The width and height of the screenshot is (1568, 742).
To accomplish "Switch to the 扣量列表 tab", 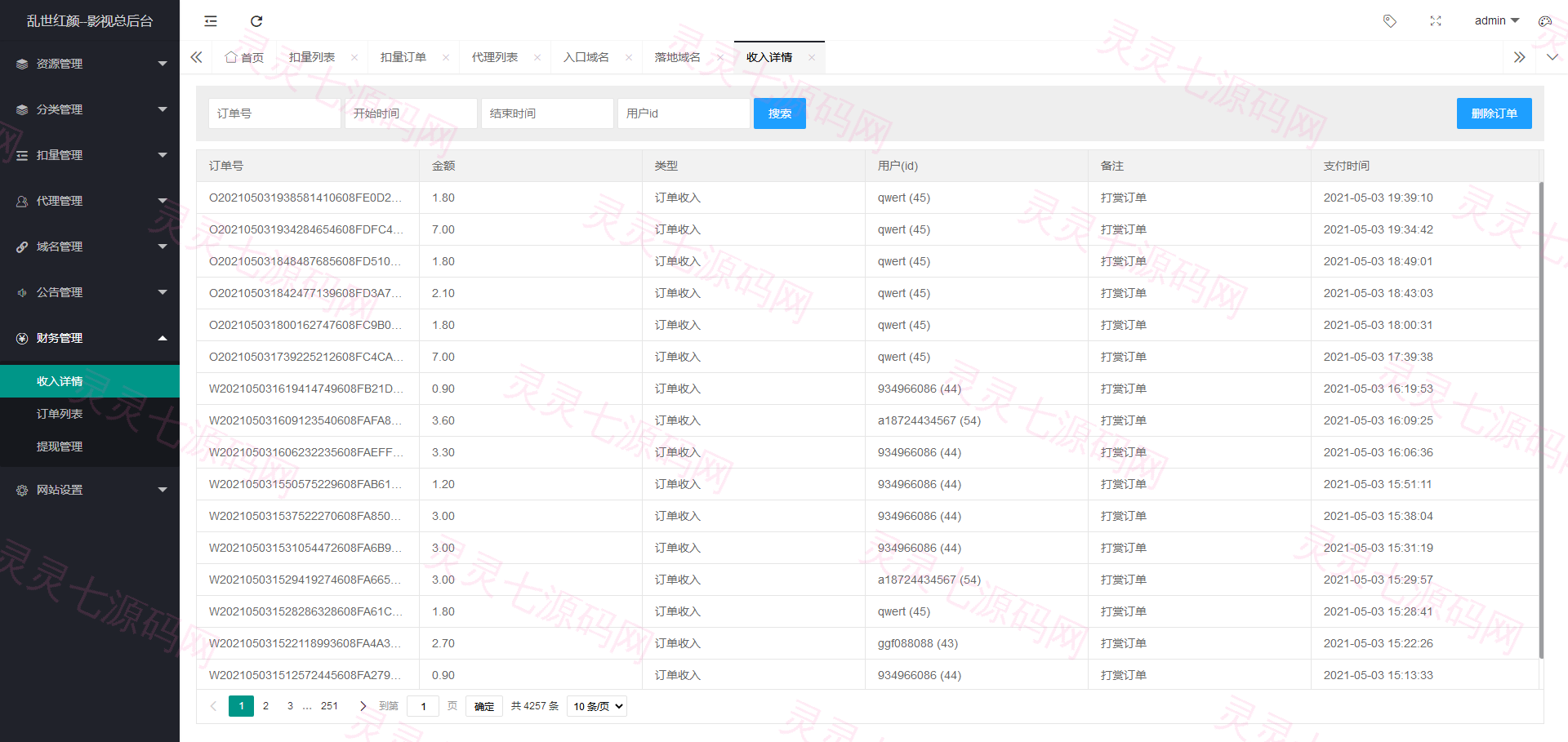I will coord(312,57).
